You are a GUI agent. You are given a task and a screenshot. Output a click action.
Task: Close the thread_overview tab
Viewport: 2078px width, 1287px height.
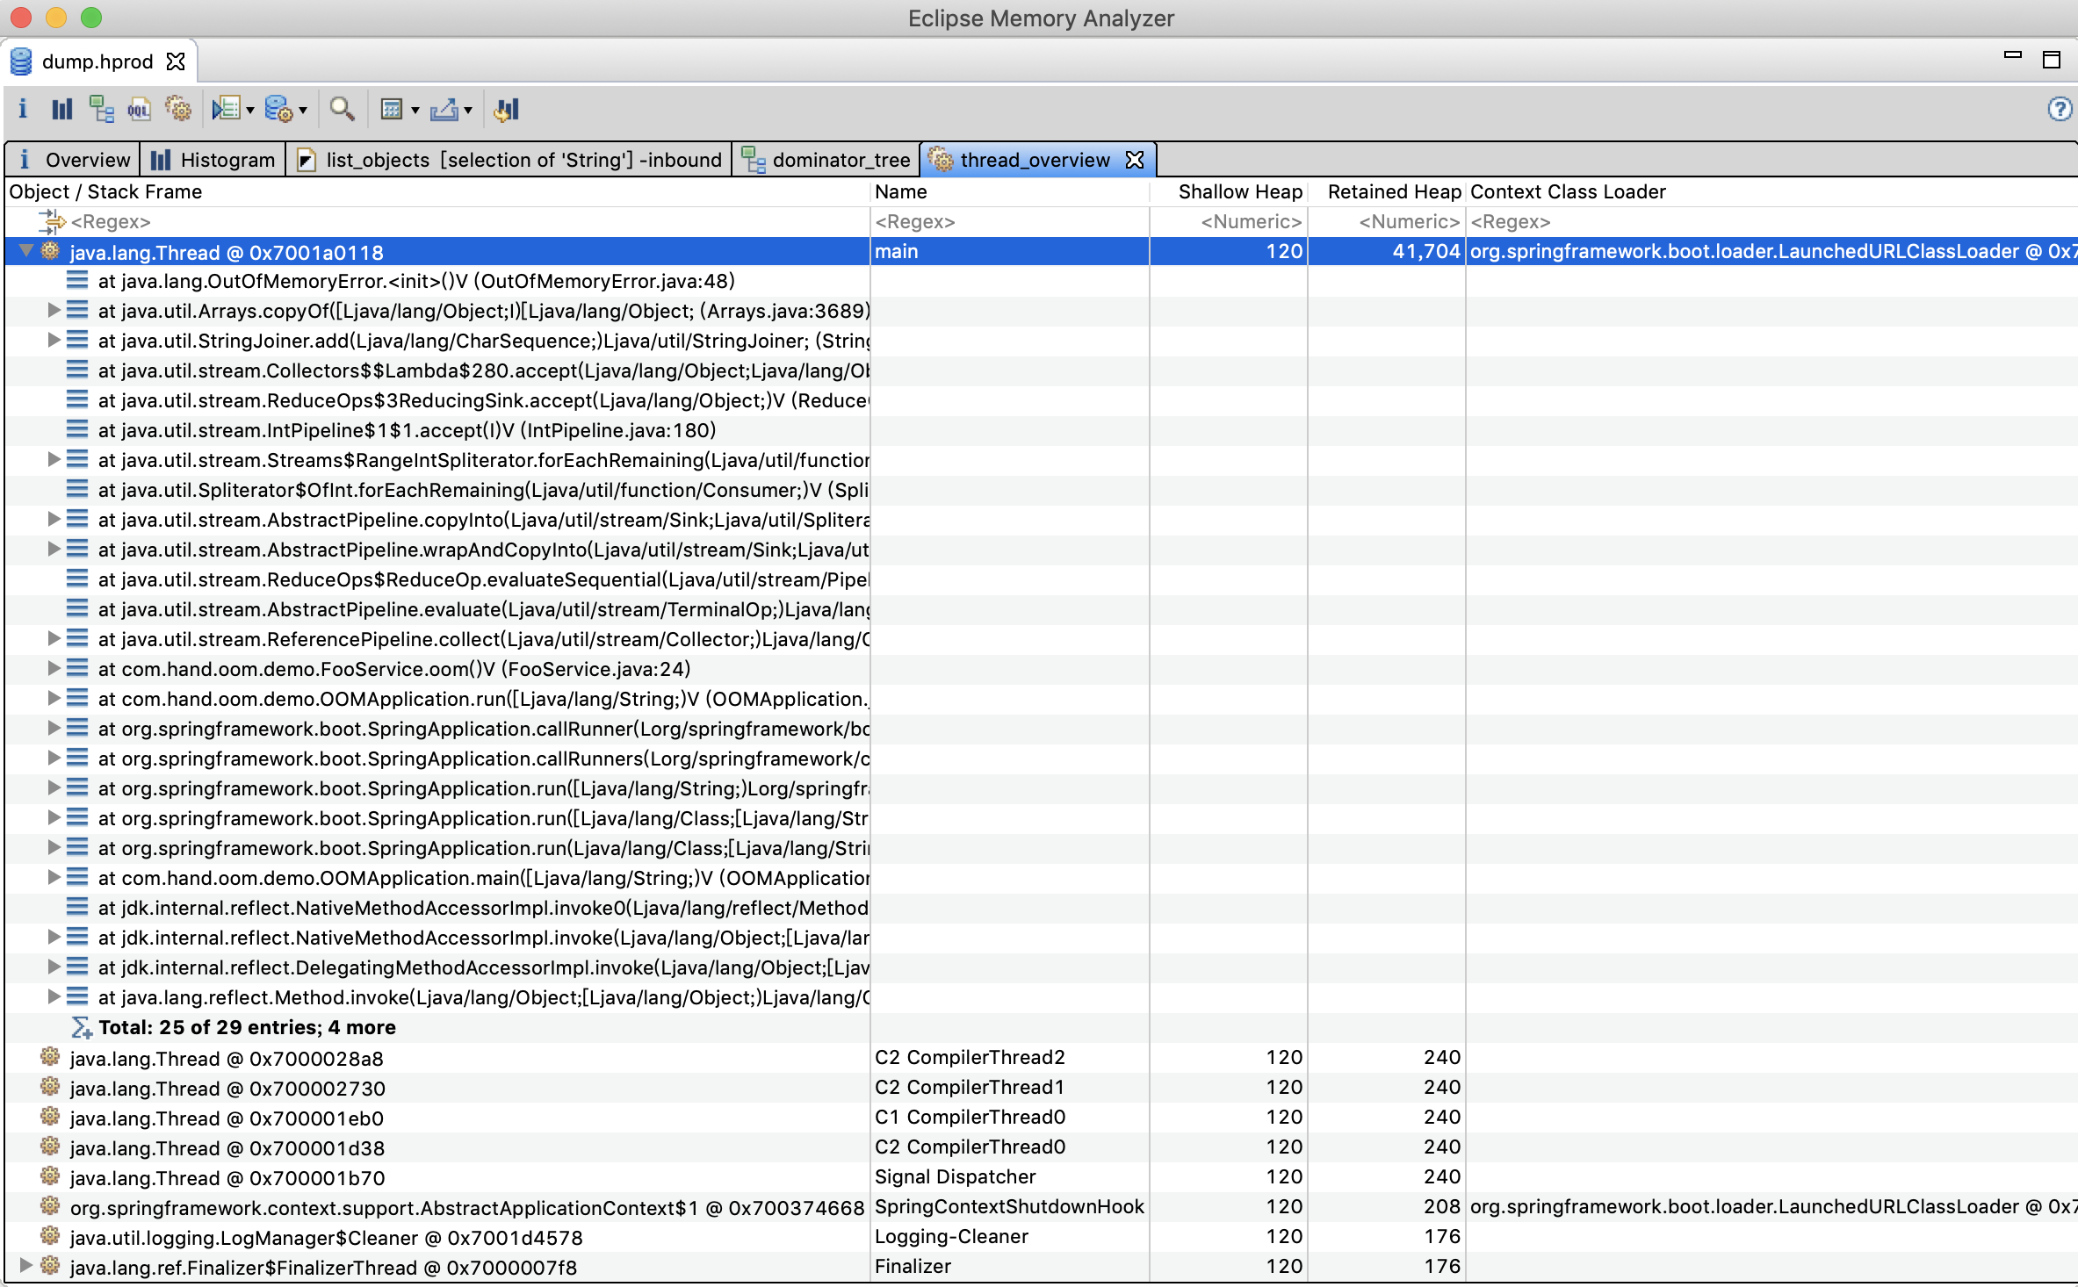click(1135, 160)
